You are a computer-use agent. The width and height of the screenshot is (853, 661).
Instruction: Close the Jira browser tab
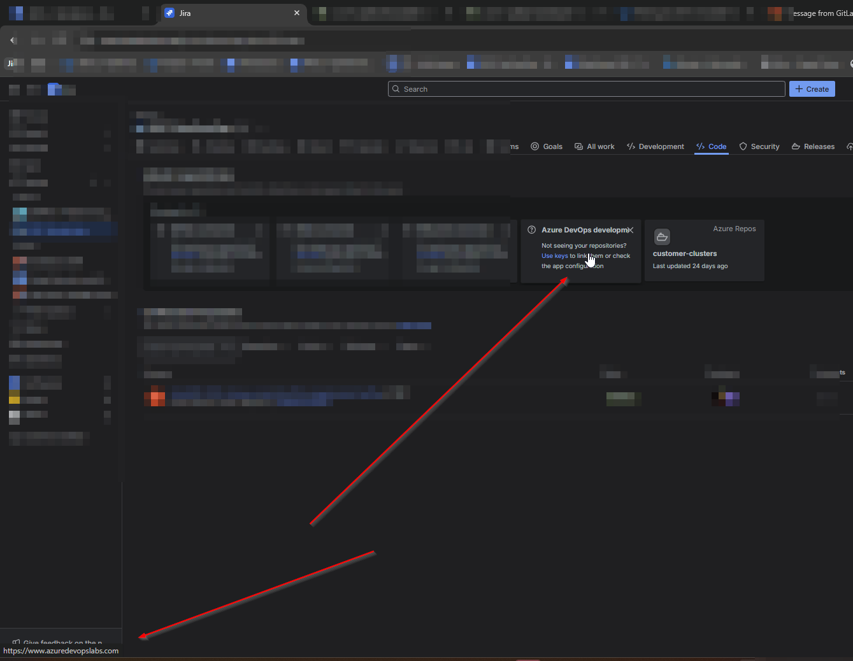[297, 13]
